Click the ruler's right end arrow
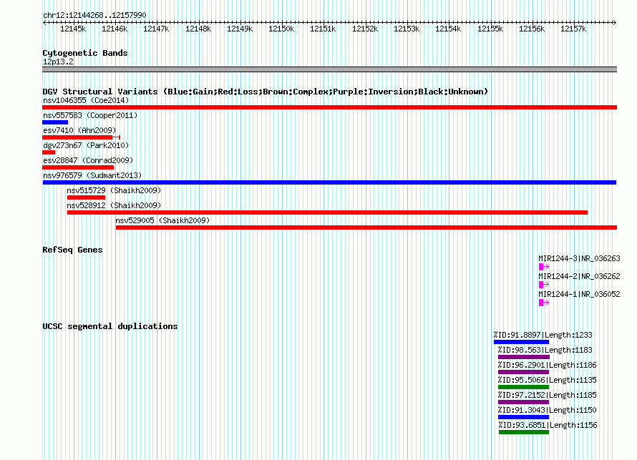This screenshot has width=637, height=460. click(x=615, y=23)
